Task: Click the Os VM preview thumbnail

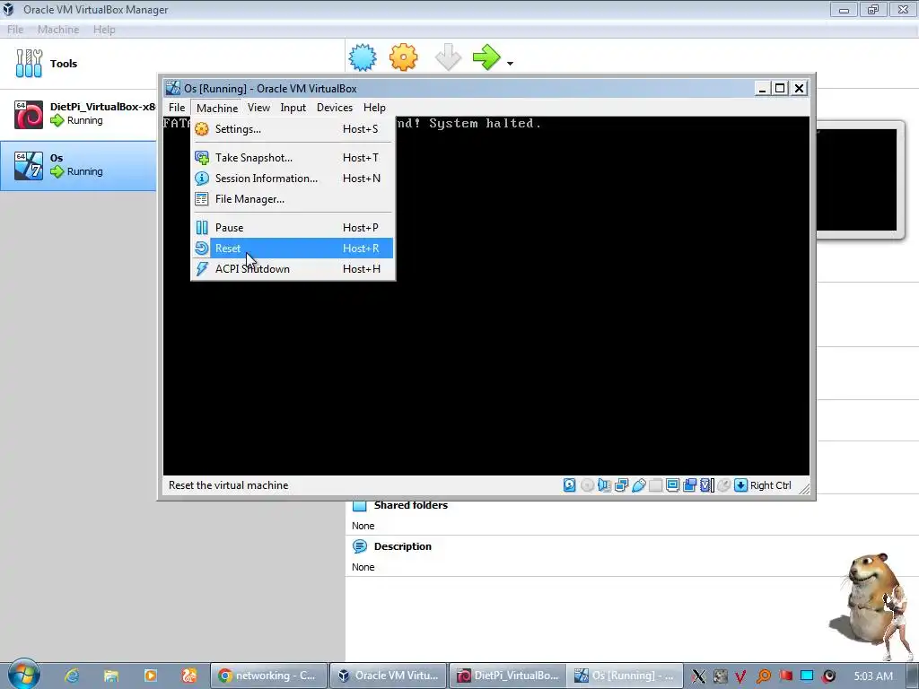Action: (855, 179)
